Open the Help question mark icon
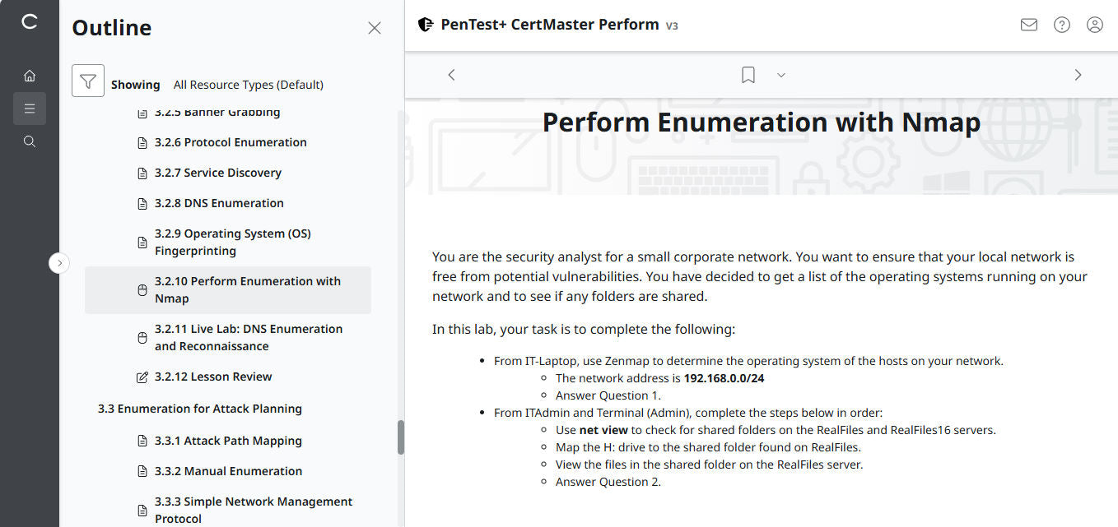 click(x=1062, y=25)
